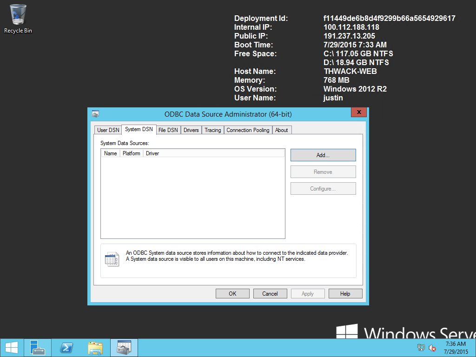This screenshot has width=476, height=357.
Task: Select the System DSN tab
Action: tap(139, 129)
